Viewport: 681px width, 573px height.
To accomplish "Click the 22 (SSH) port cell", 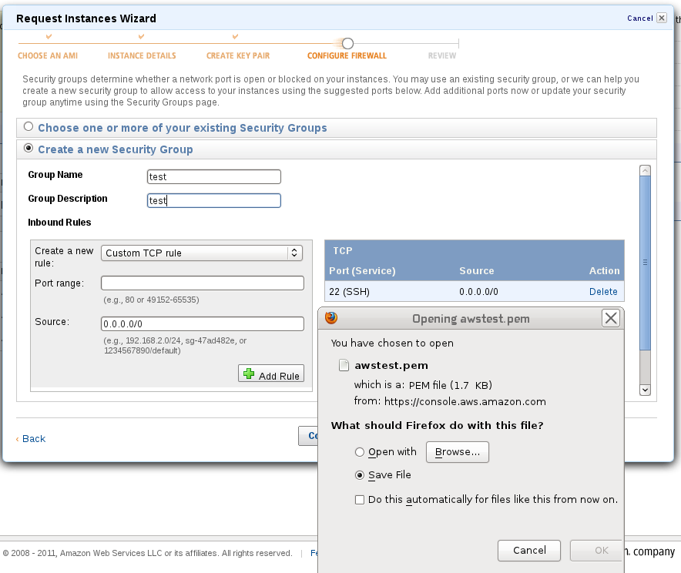I will pyautogui.click(x=349, y=292).
